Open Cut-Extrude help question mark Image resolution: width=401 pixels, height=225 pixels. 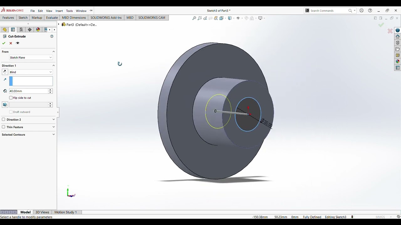pos(52,36)
